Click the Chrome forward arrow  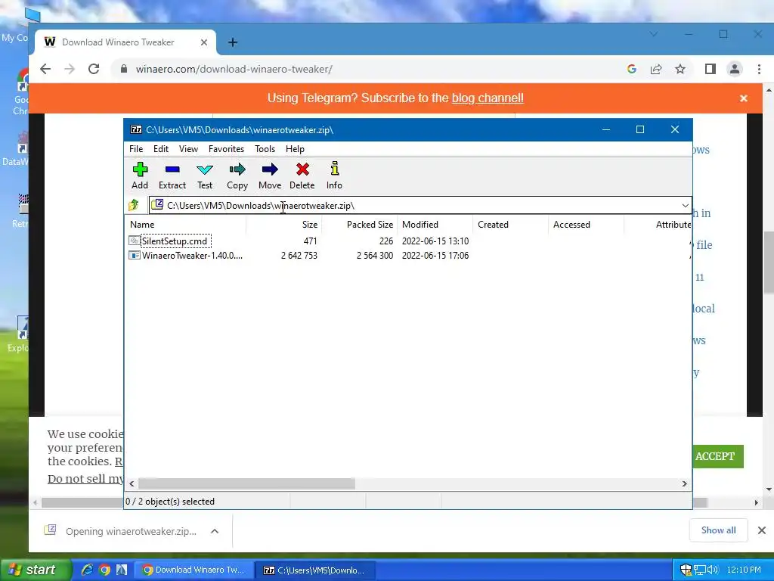[x=70, y=69]
